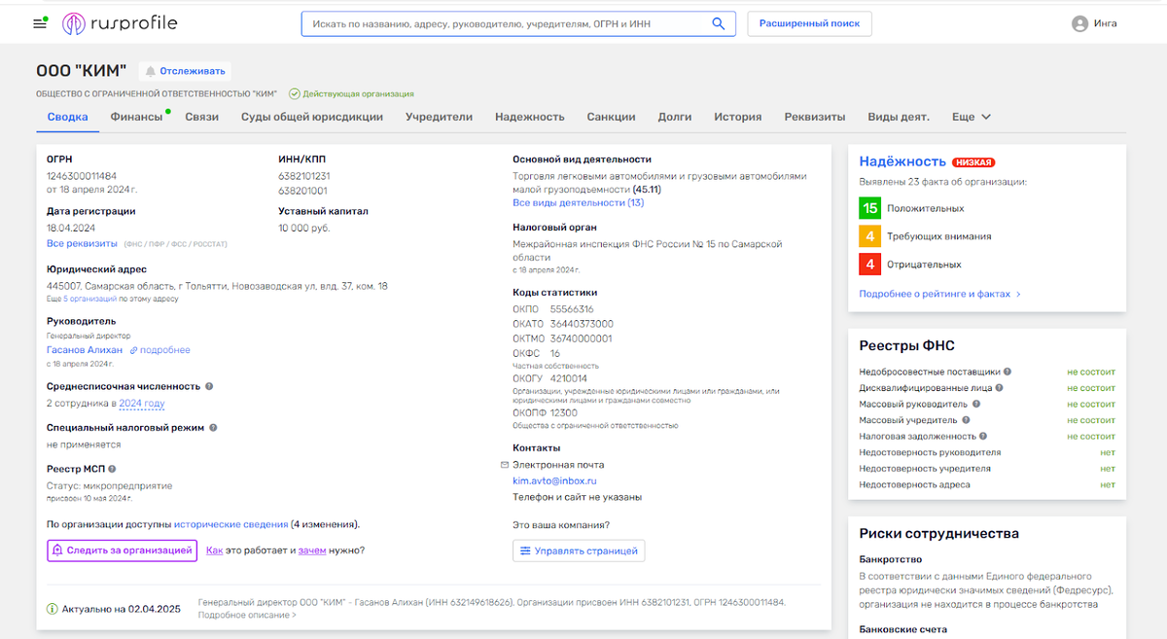Screen dimensions: 1167x639
Task: Click the bell icon on Отслеживать
Action: [x=151, y=70]
